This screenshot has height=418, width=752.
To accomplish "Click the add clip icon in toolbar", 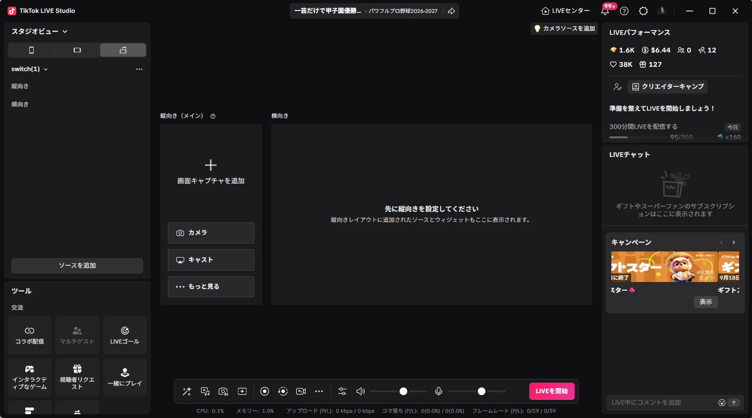I will 242,391.
